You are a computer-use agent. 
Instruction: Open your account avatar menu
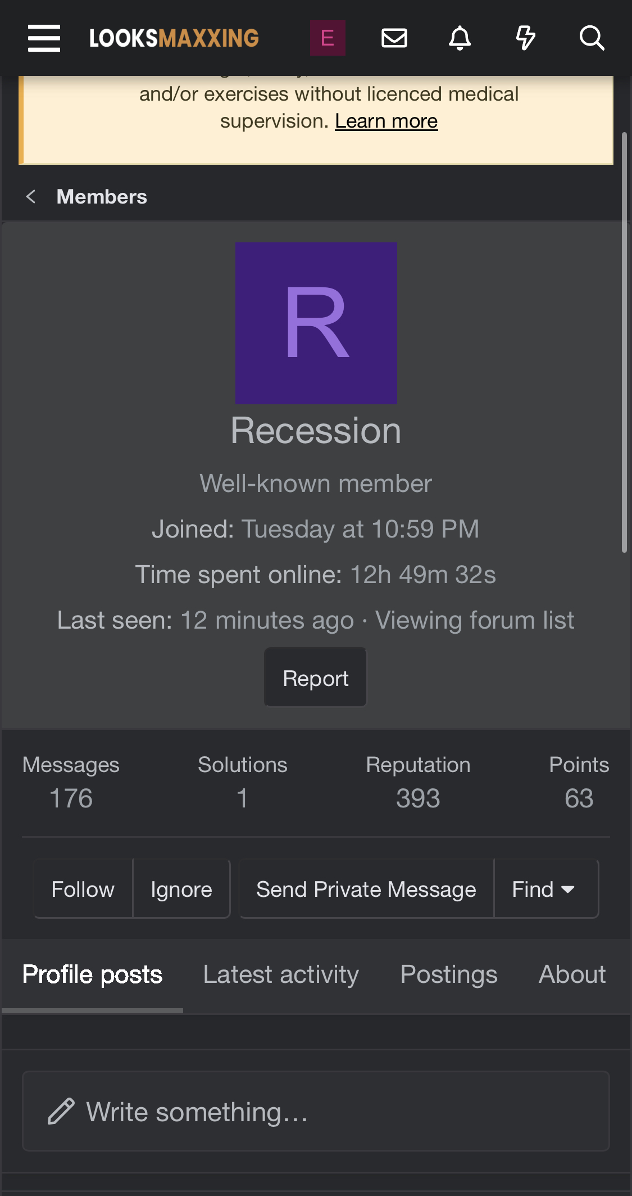328,38
